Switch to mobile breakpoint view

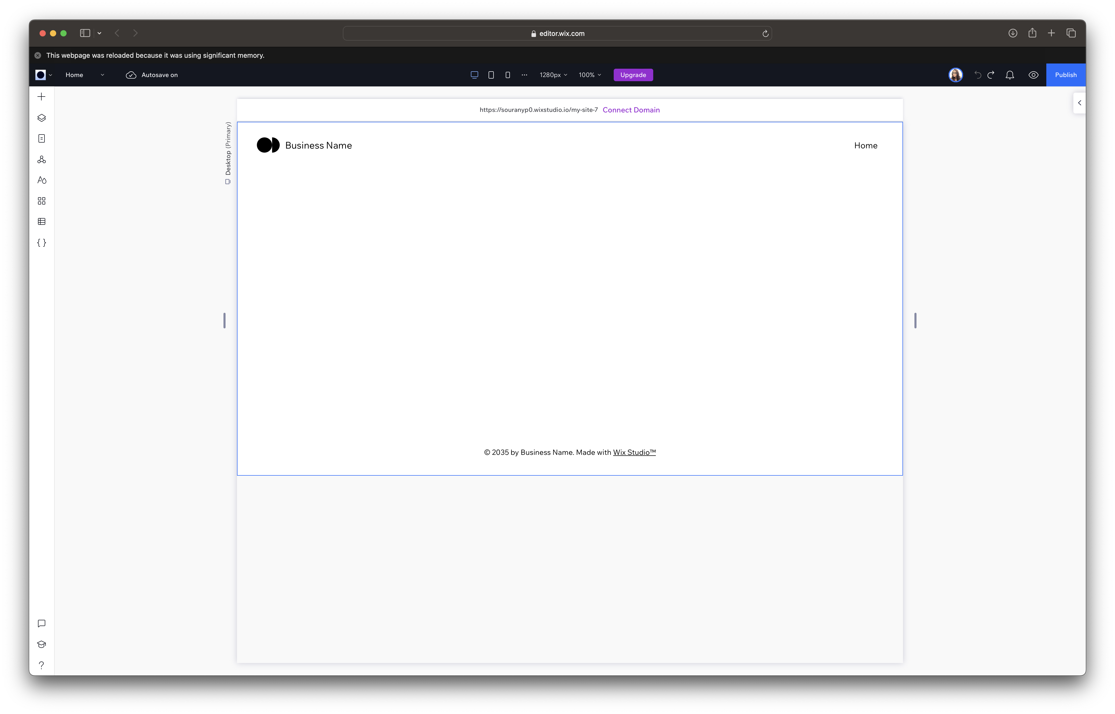point(508,75)
